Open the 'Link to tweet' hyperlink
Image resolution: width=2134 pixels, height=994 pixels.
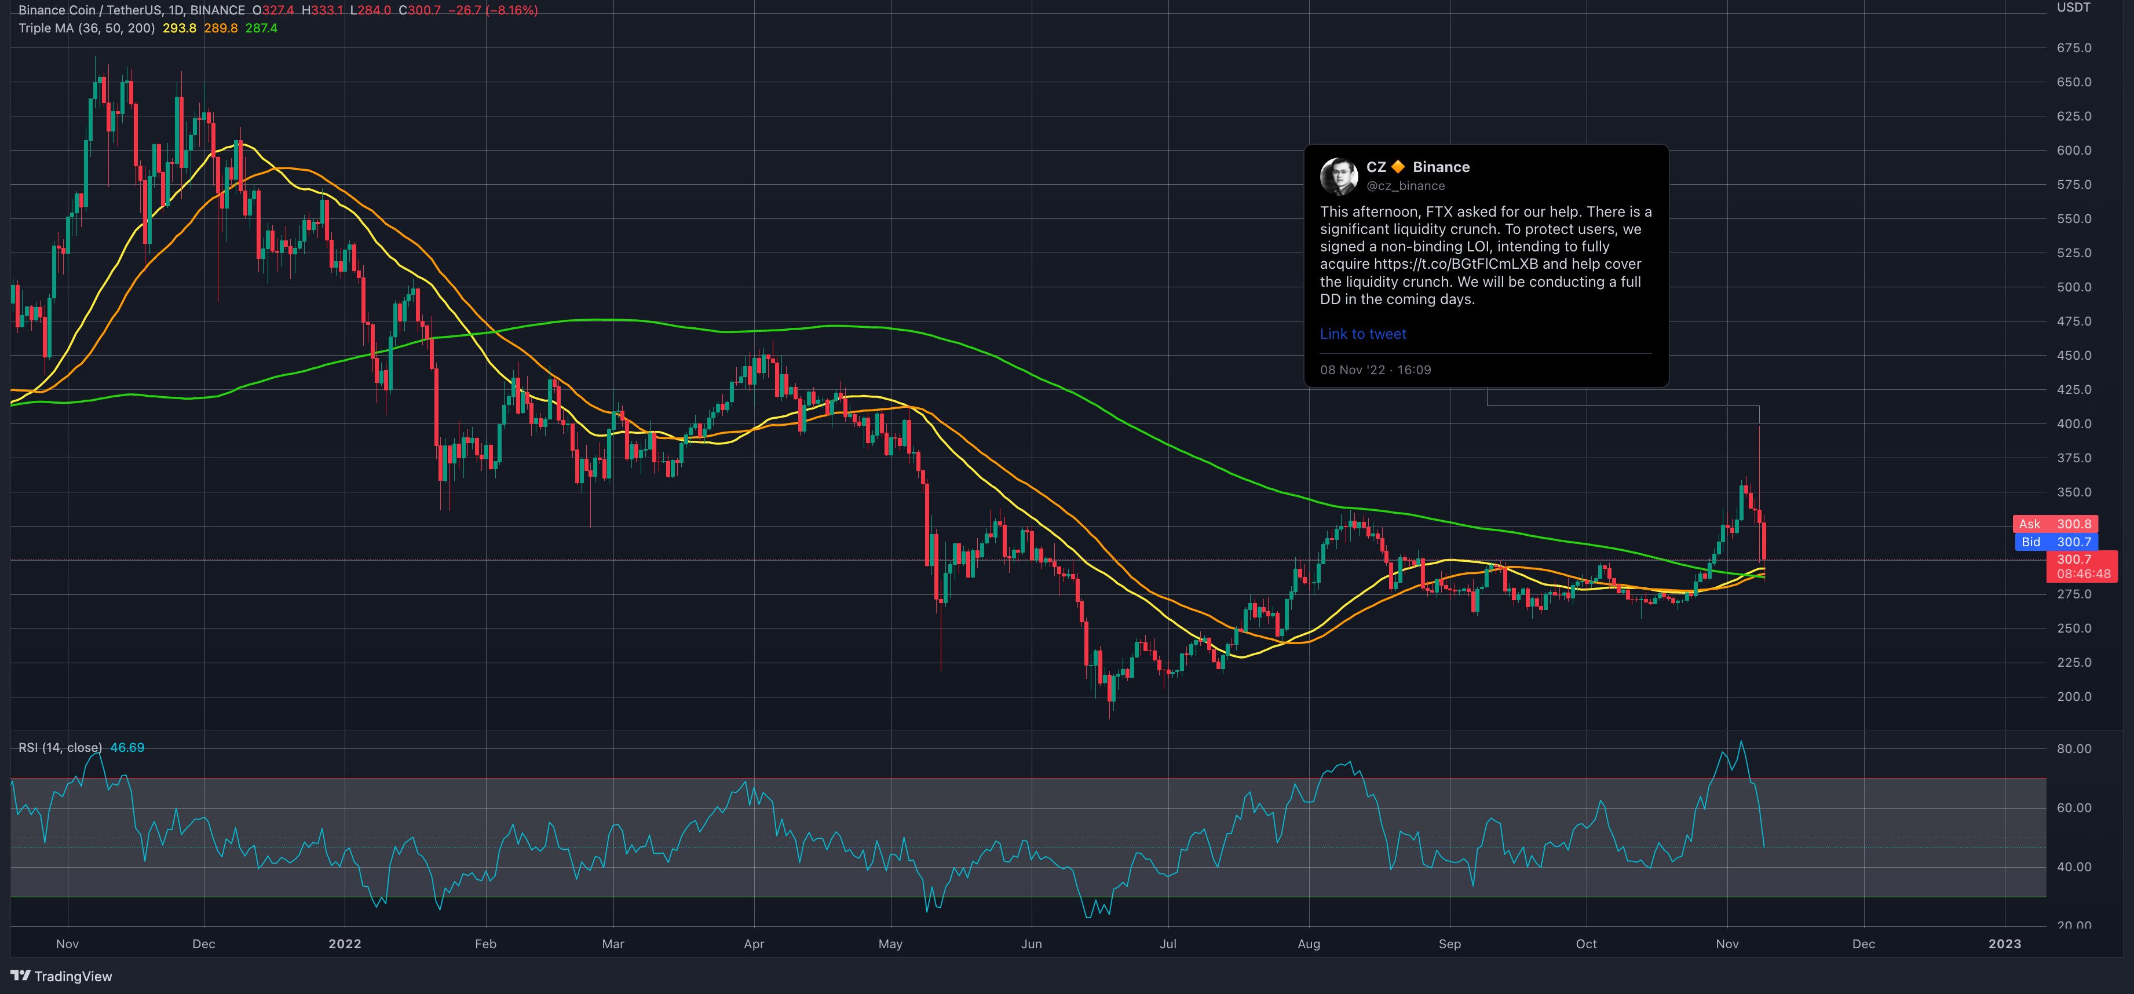coord(1363,334)
